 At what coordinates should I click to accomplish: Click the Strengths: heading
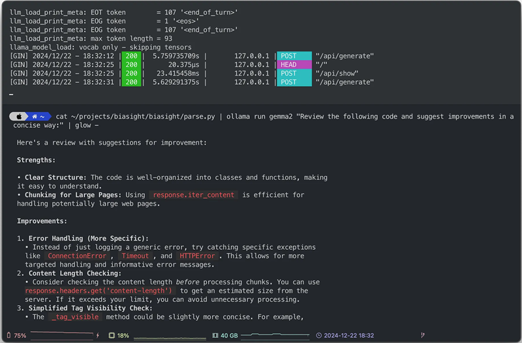pos(37,160)
